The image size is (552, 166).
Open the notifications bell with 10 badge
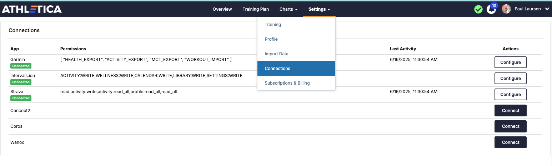click(492, 9)
